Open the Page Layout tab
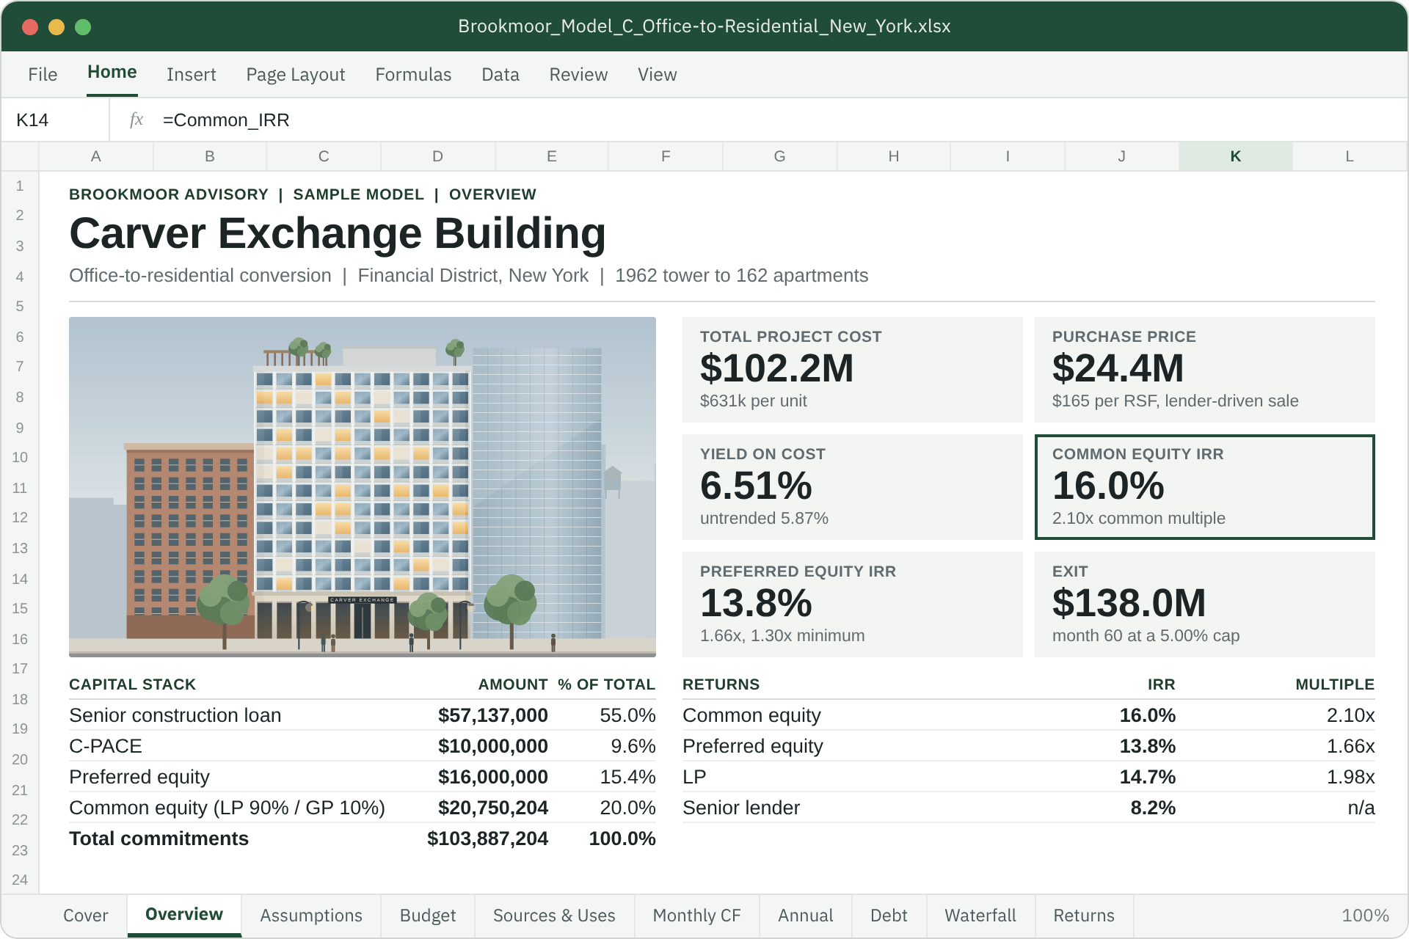 click(x=296, y=74)
